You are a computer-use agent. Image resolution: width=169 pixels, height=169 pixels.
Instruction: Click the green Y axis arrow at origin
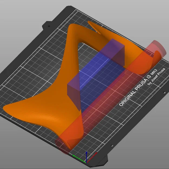point(79,159)
